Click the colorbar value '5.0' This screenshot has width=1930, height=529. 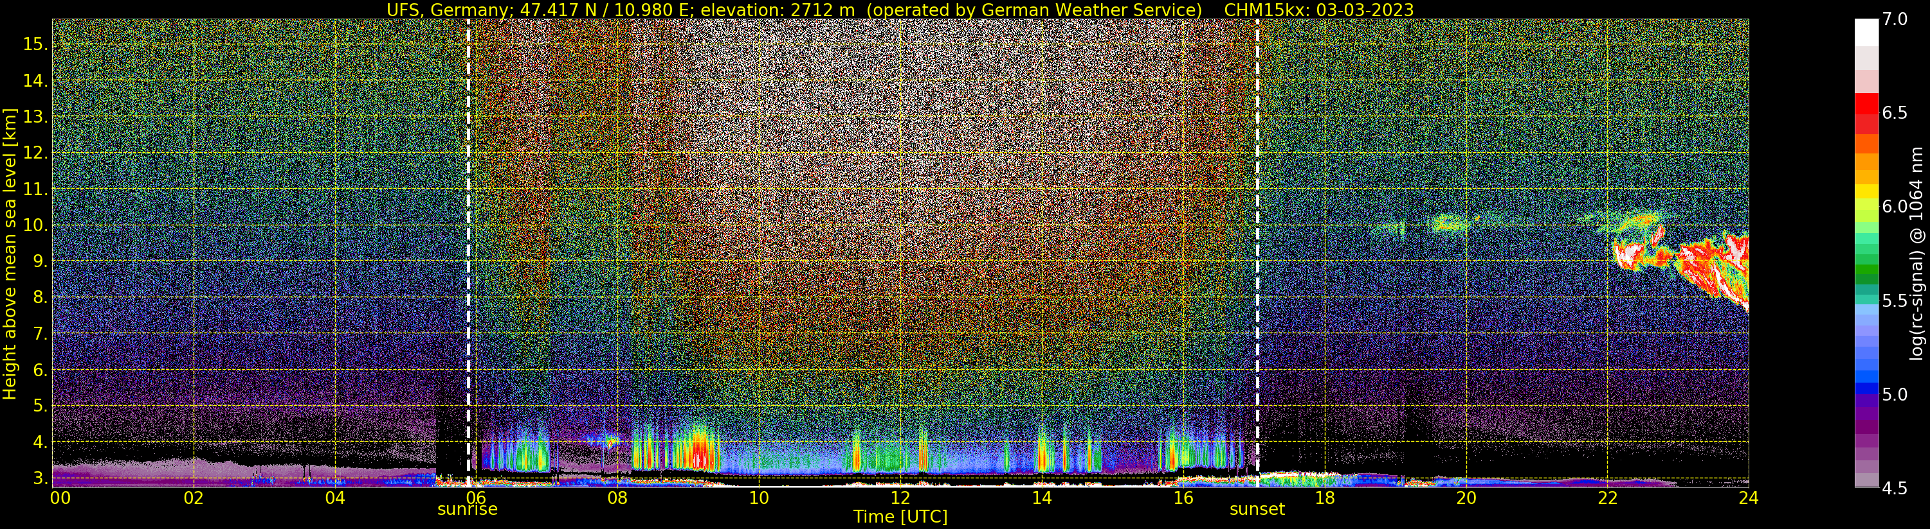(1895, 394)
